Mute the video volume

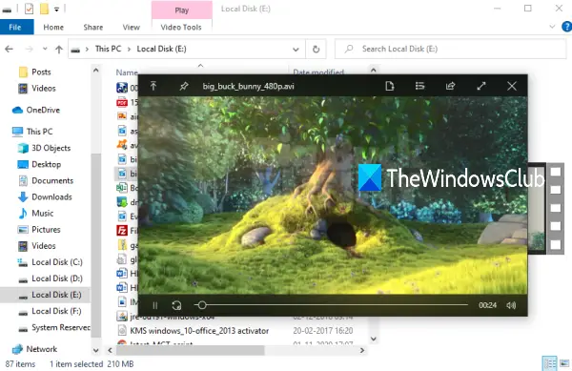[x=511, y=305]
